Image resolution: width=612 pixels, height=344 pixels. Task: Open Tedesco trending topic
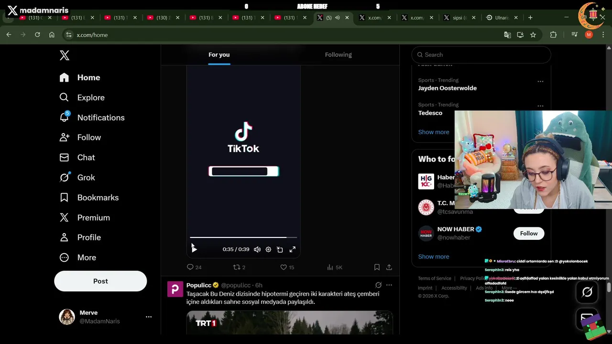(430, 113)
